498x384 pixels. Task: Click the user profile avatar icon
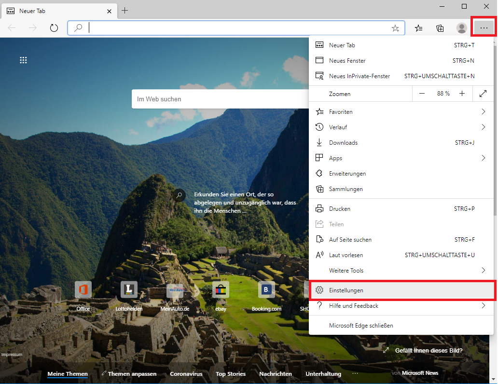[x=462, y=28]
